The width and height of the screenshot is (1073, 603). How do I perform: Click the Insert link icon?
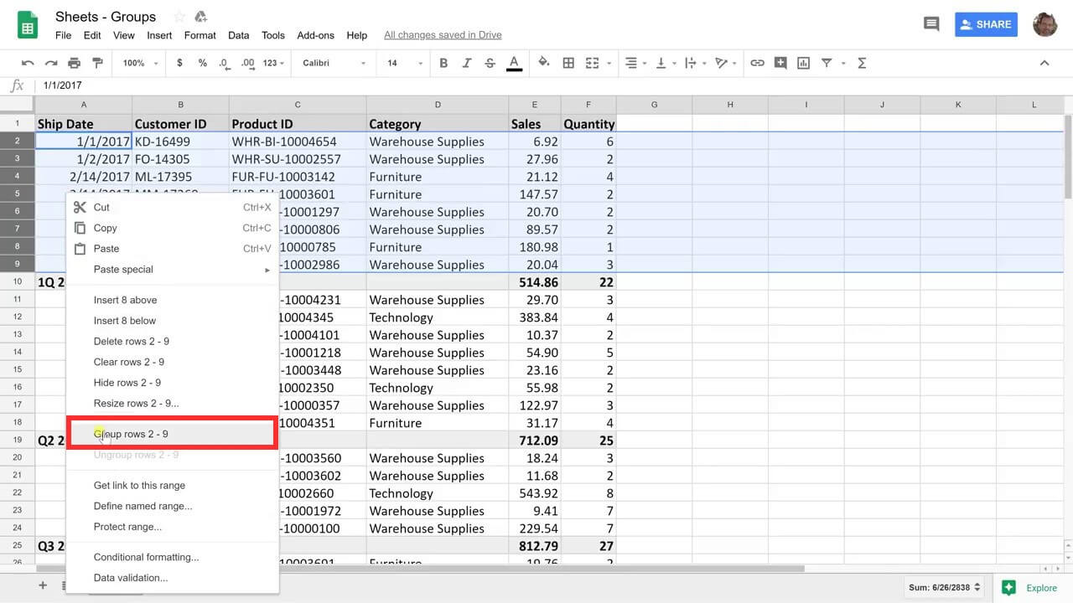click(x=757, y=63)
